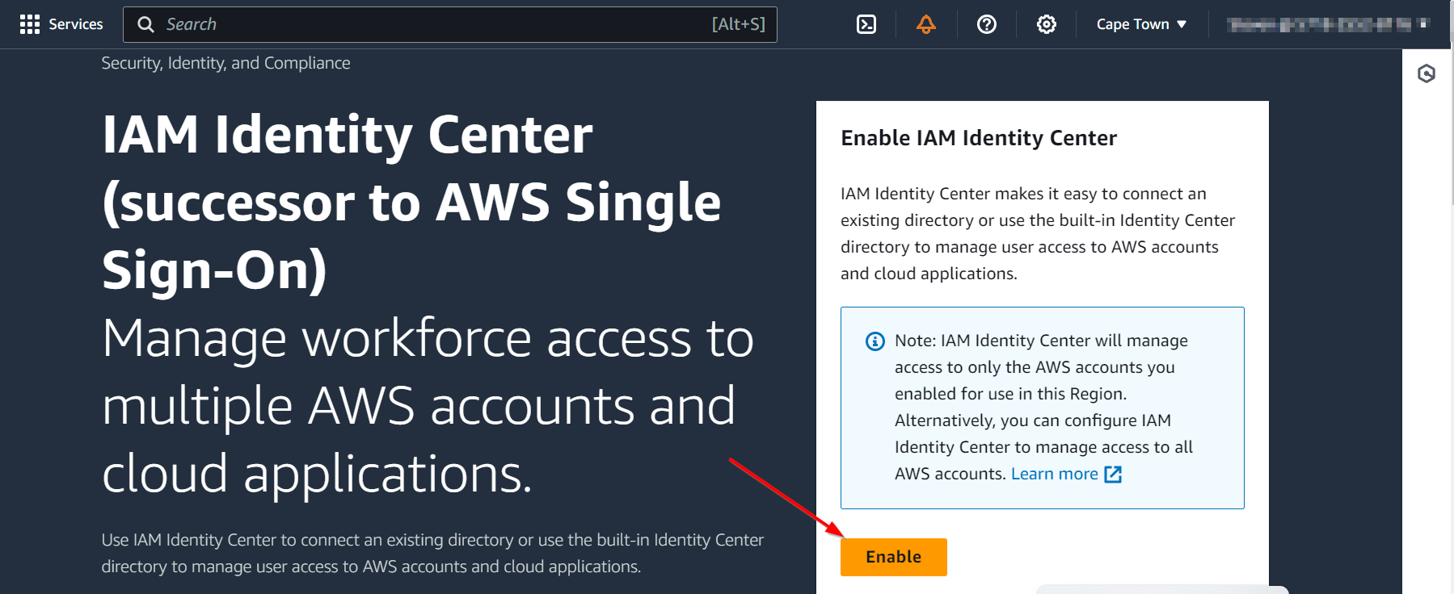Expand the Cape Town region dropdown

click(x=1141, y=24)
